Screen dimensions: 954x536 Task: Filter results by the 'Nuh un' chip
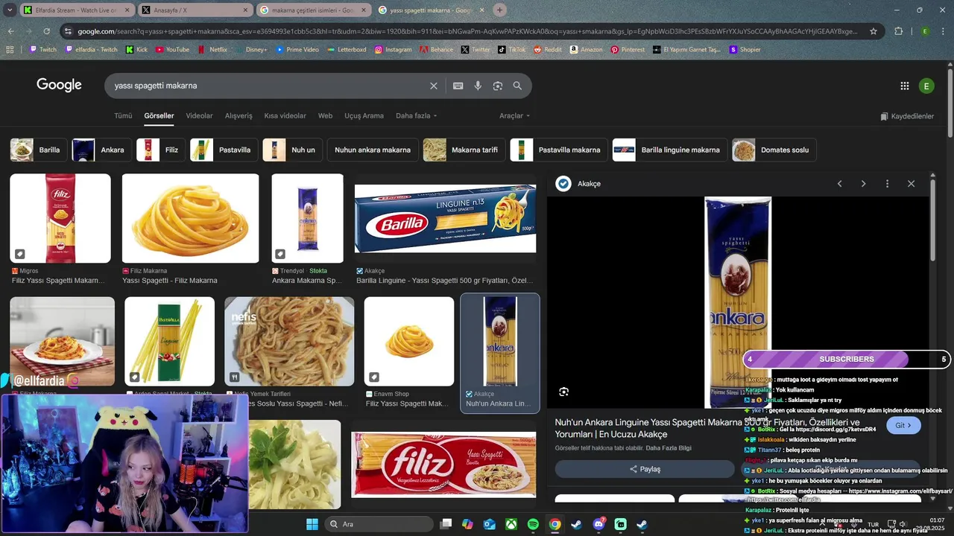(x=292, y=150)
